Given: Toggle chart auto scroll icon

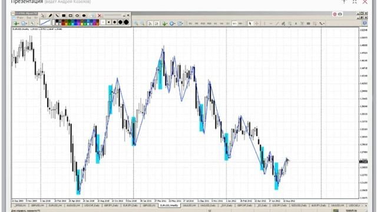Looking at the screenshot, I should pyautogui.click(x=150, y=24).
